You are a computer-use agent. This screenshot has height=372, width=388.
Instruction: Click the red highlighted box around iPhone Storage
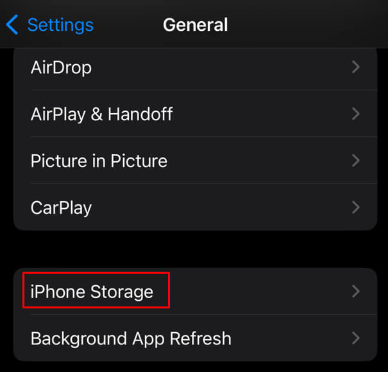point(96,290)
